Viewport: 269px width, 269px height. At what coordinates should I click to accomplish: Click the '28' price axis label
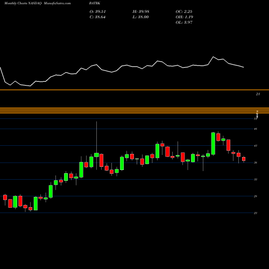[x=256, y=196]
